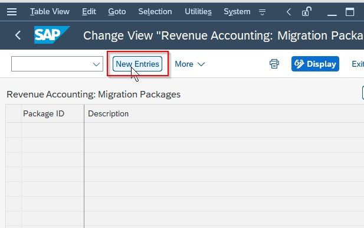
Task: Click the left chevron icon in menu bar
Action: [x=288, y=12]
